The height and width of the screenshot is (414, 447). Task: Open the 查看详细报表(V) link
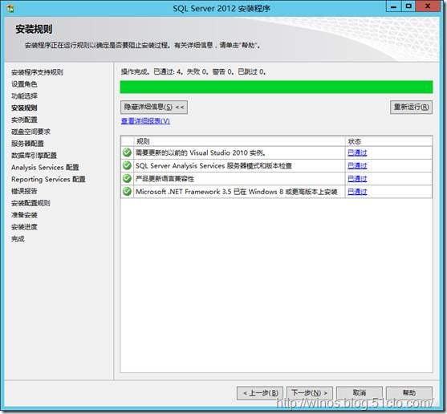(x=145, y=121)
